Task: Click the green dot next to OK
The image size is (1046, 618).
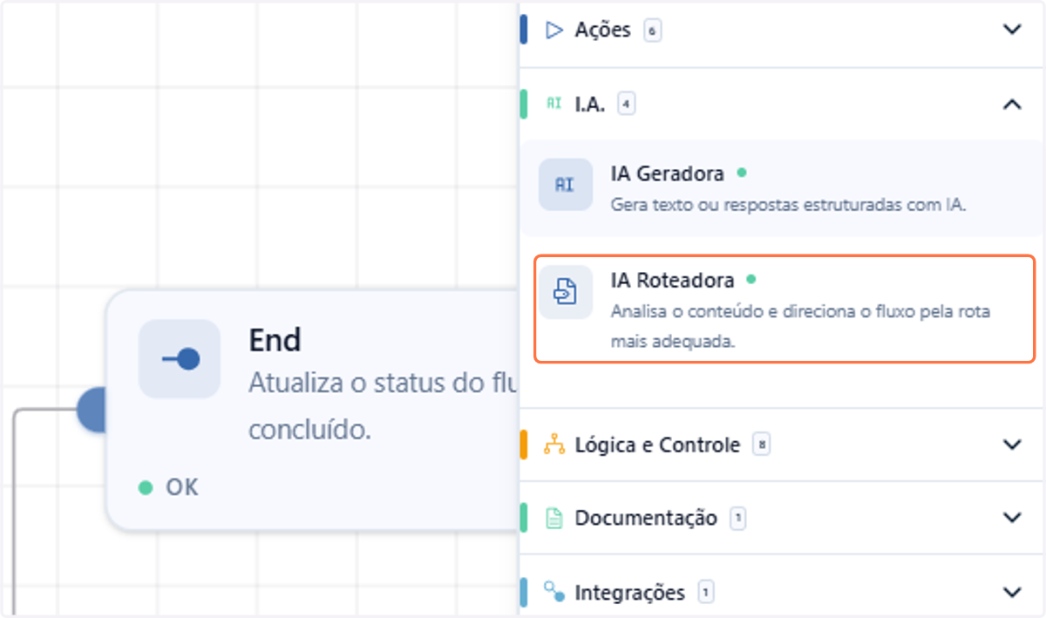Action: click(x=146, y=487)
